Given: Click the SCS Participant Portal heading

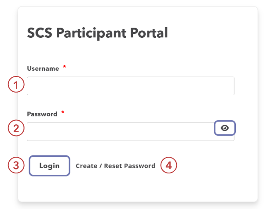Looking at the screenshot, I should point(97,33).
